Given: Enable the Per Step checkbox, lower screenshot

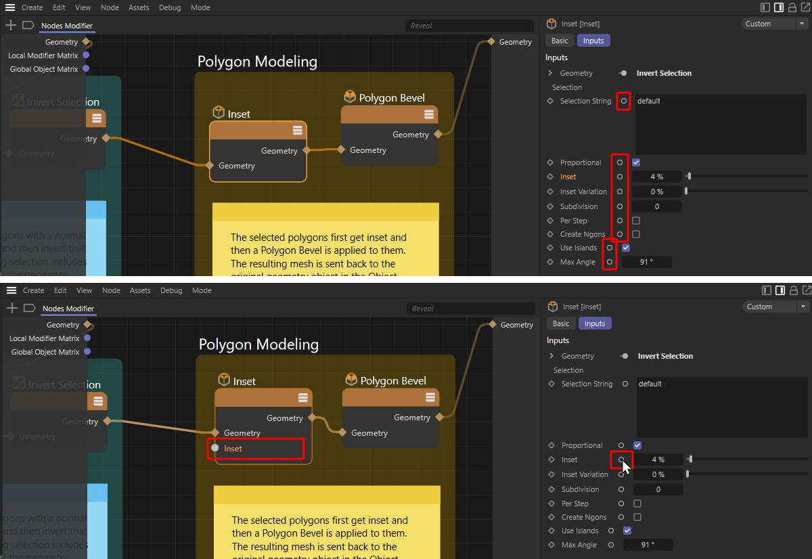Looking at the screenshot, I should coord(637,504).
